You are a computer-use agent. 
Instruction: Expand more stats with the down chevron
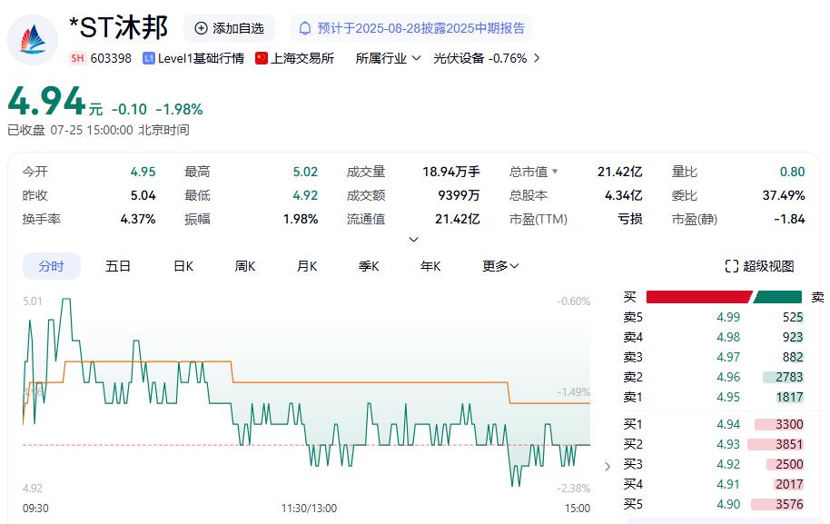[414, 239]
